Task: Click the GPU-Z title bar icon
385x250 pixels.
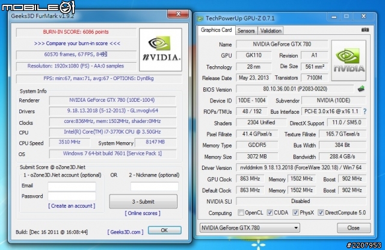Action: (x=200, y=19)
